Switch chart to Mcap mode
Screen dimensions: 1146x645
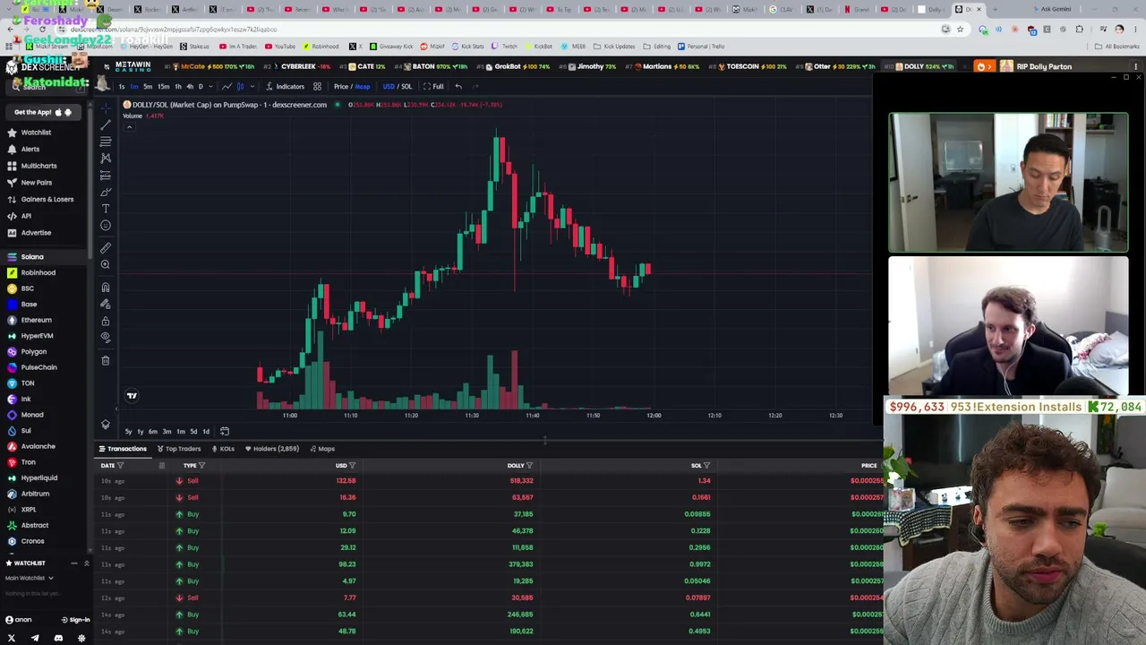click(x=363, y=87)
